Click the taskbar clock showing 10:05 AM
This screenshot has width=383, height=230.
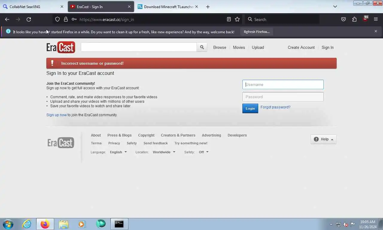pyautogui.click(x=368, y=224)
